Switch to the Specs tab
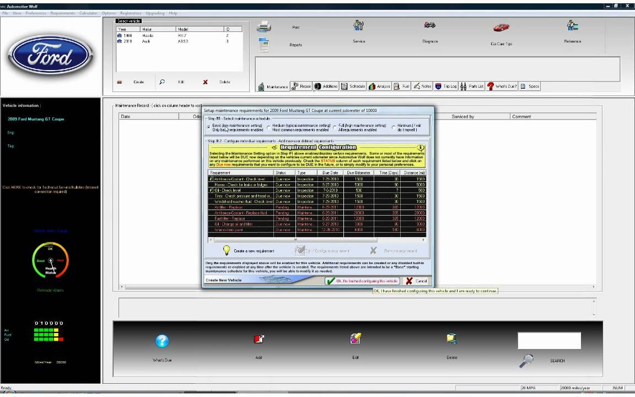 point(530,86)
